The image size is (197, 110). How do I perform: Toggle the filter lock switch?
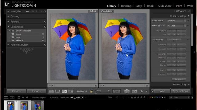tap(192, 97)
